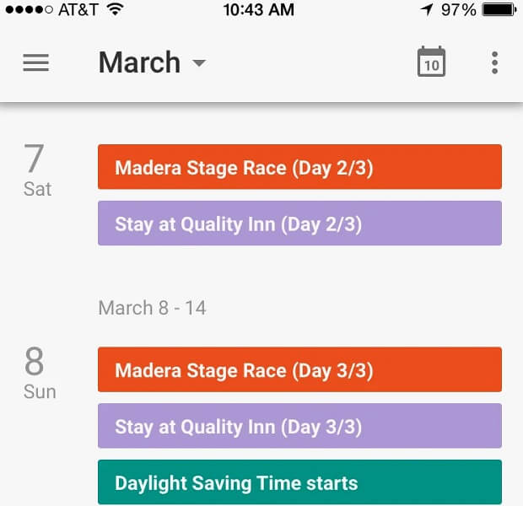Image resolution: width=523 pixels, height=506 pixels.
Task: Tap the March 8 - 14 week header
Action: coord(152,308)
